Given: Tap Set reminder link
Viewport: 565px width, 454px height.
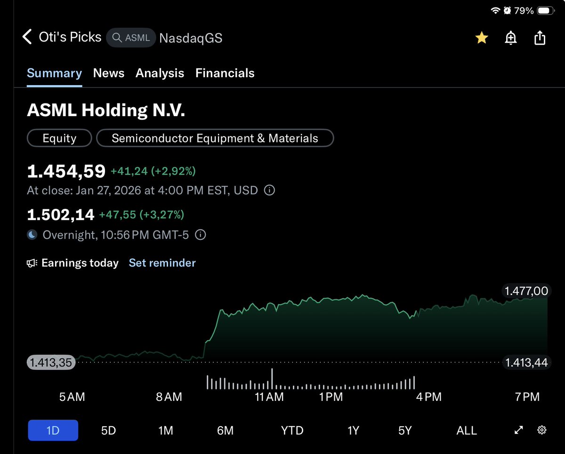Looking at the screenshot, I should coord(162,263).
